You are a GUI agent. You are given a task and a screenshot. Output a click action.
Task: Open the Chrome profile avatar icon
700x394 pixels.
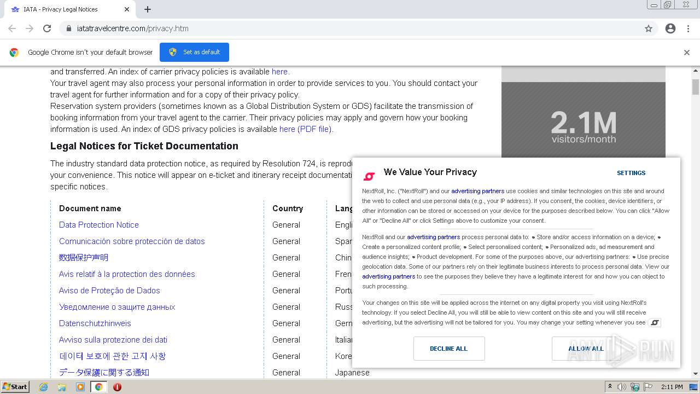coord(670,28)
